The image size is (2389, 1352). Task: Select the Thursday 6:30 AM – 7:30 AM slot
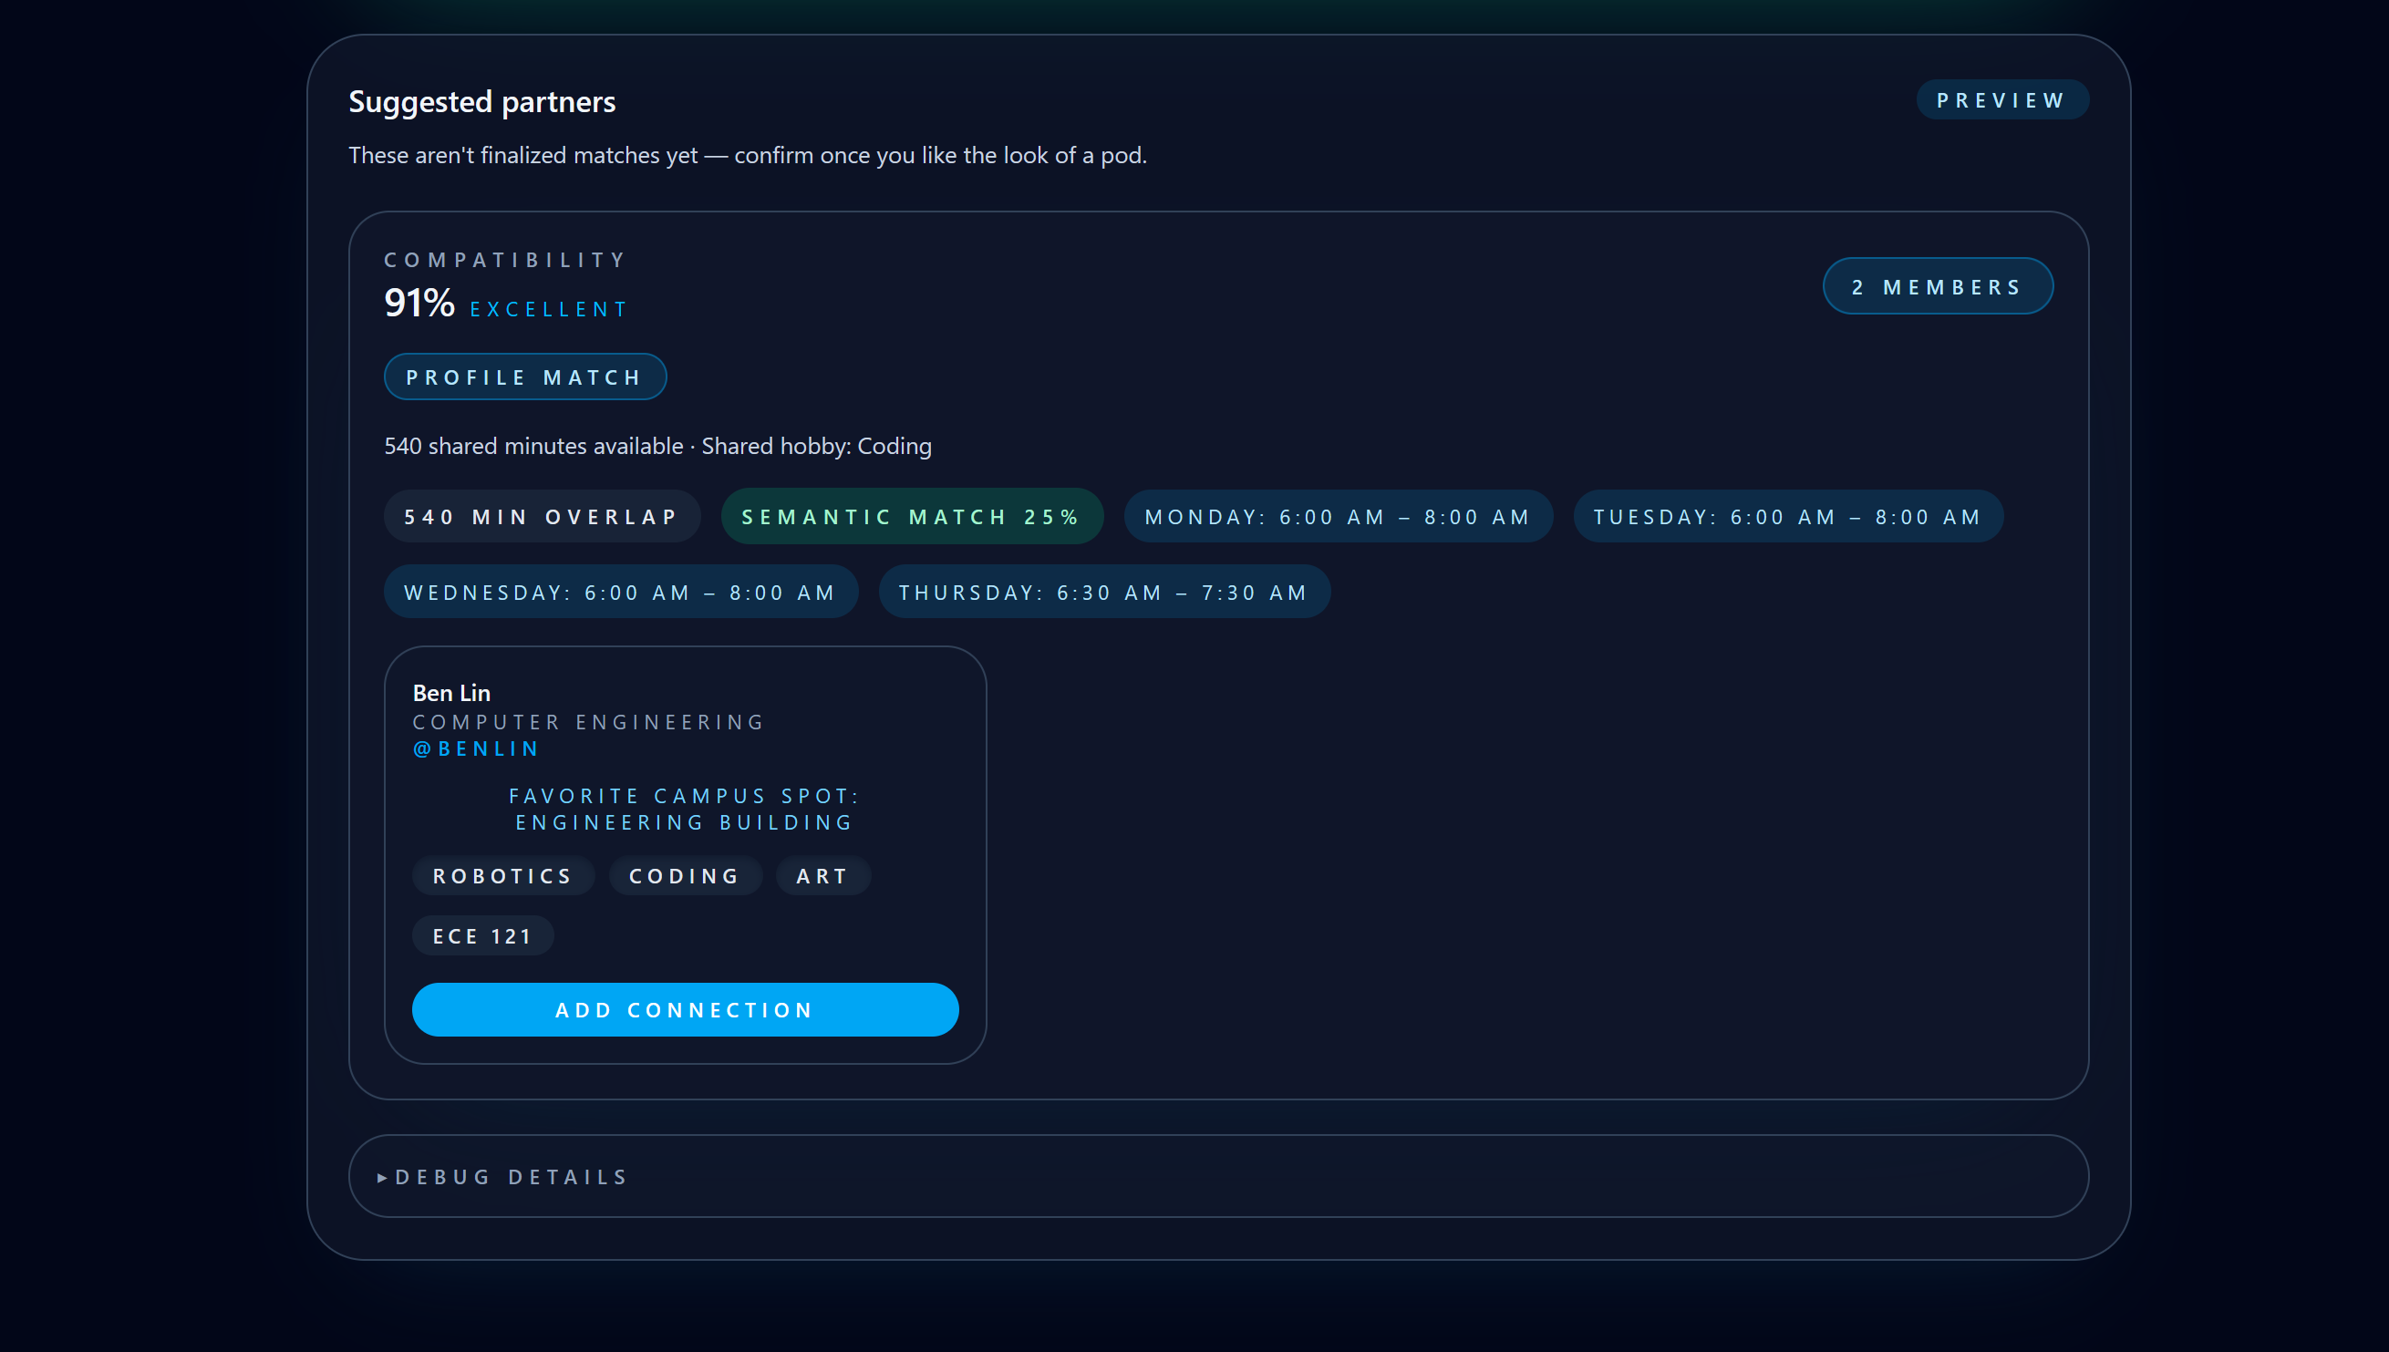[x=1103, y=593]
